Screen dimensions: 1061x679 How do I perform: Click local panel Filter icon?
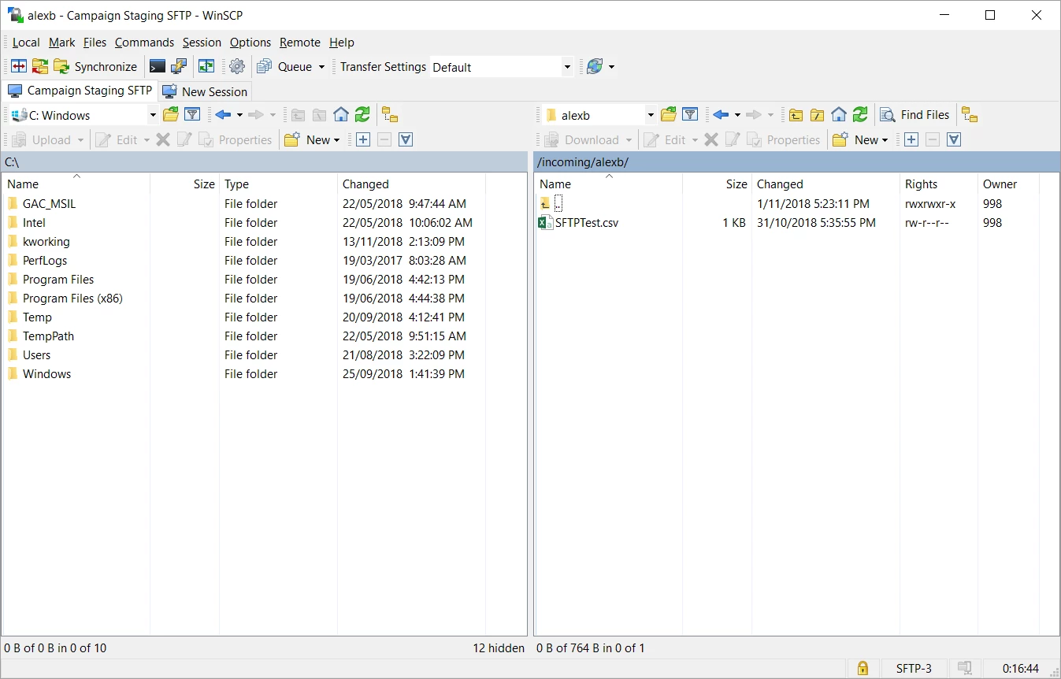192,115
